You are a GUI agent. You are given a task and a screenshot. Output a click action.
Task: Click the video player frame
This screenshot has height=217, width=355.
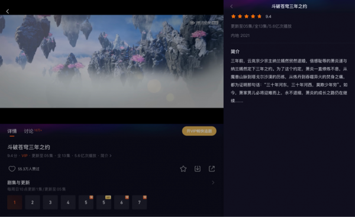112,61
